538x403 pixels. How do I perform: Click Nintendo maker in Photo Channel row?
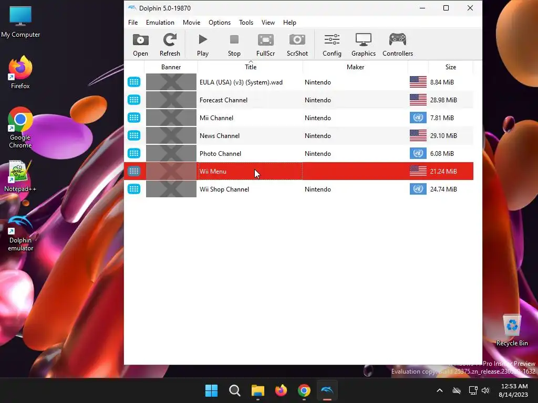point(318,154)
